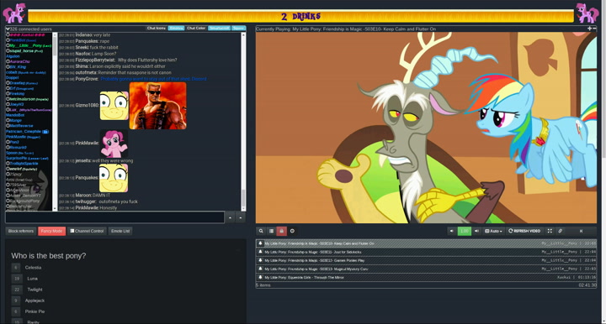Raise the volume with the right speaker icon
Image resolution: width=606 pixels, height=324 pixels.
476,231
